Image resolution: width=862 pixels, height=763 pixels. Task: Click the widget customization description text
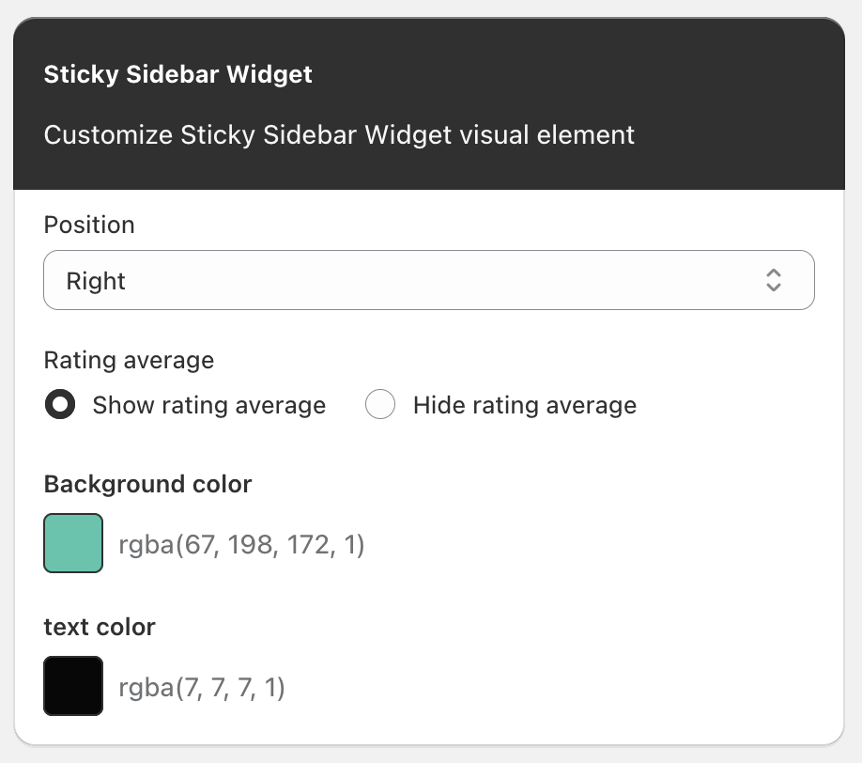coord(338,134)
